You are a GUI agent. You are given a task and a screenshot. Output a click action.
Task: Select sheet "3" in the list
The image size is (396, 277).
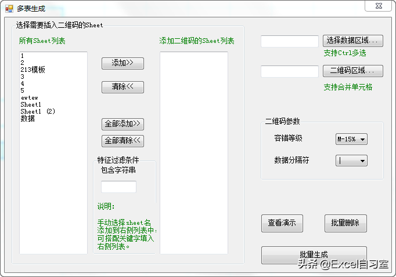coord(53,76)
